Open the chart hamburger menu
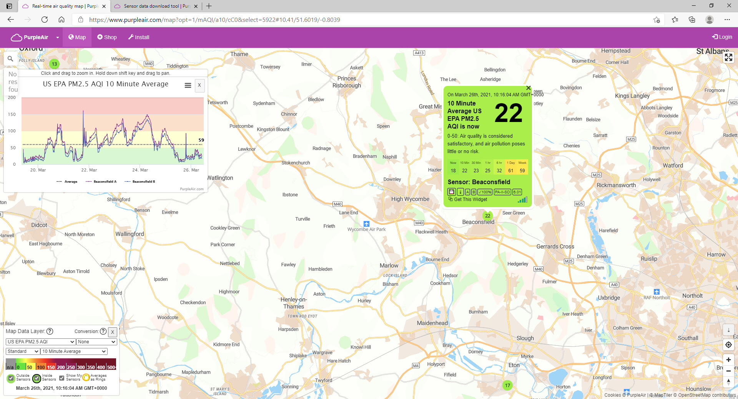 point(188,85)
